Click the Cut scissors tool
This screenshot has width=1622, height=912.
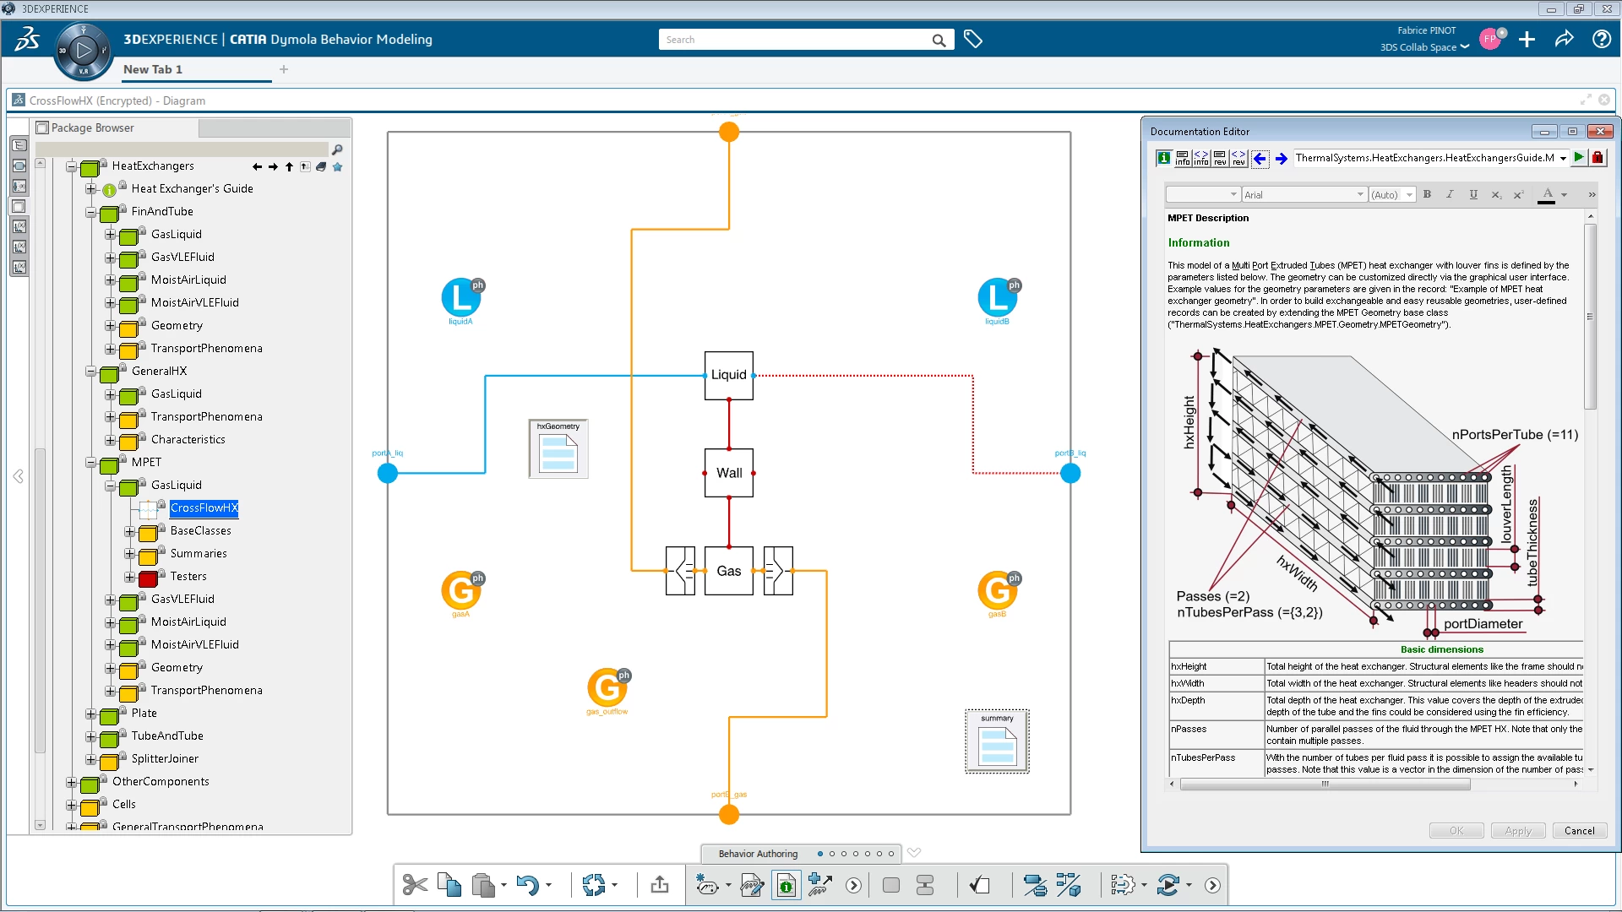point(415,885)
